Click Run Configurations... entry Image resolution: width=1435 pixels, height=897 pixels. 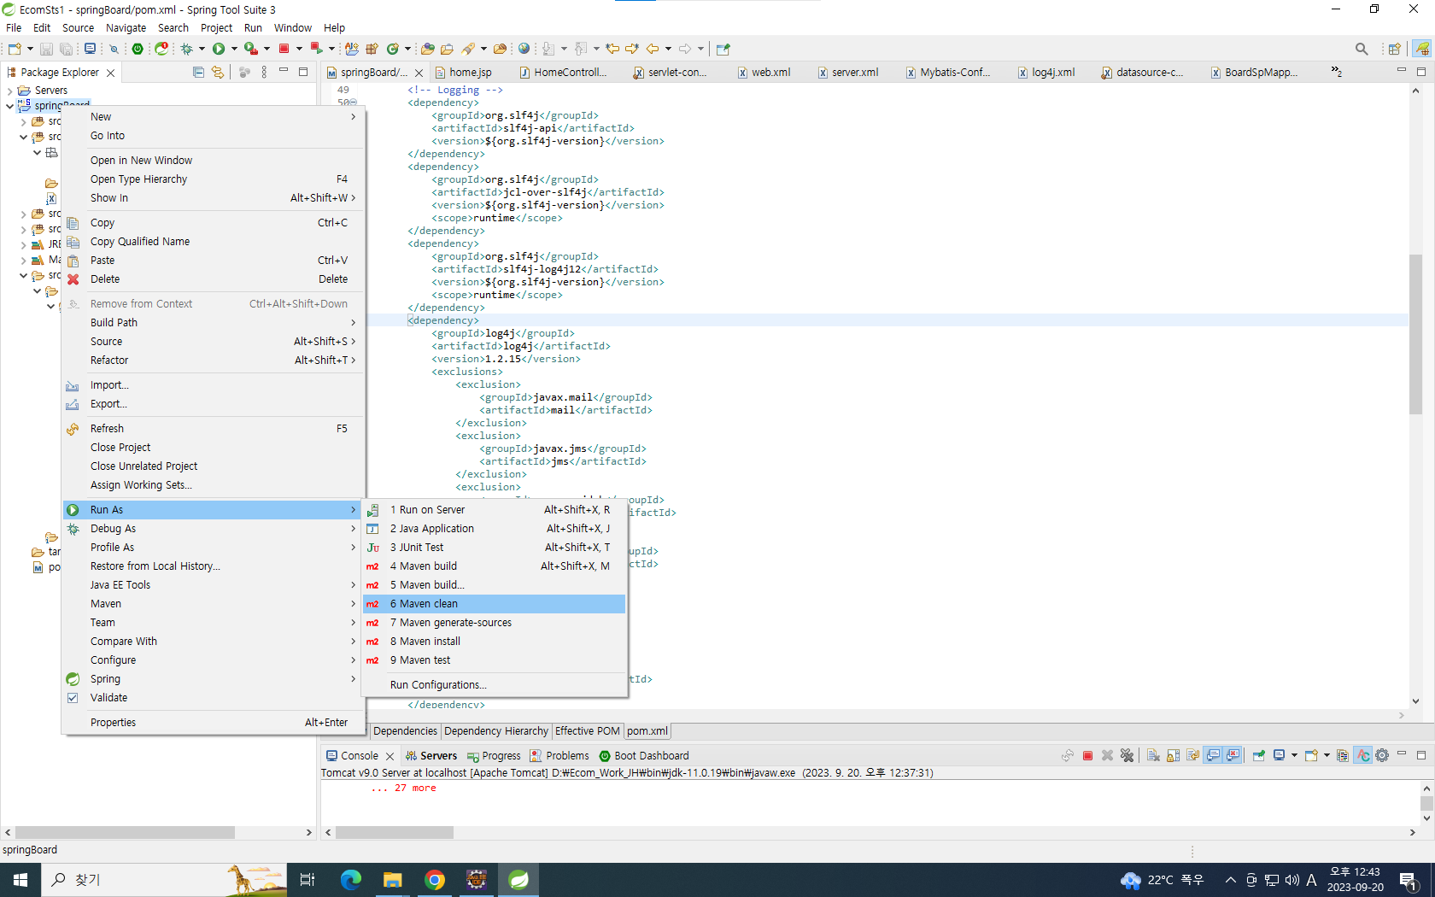(x=495, y=685)
